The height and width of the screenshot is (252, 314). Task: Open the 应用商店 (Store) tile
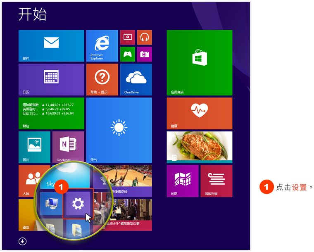coord(199,62)
